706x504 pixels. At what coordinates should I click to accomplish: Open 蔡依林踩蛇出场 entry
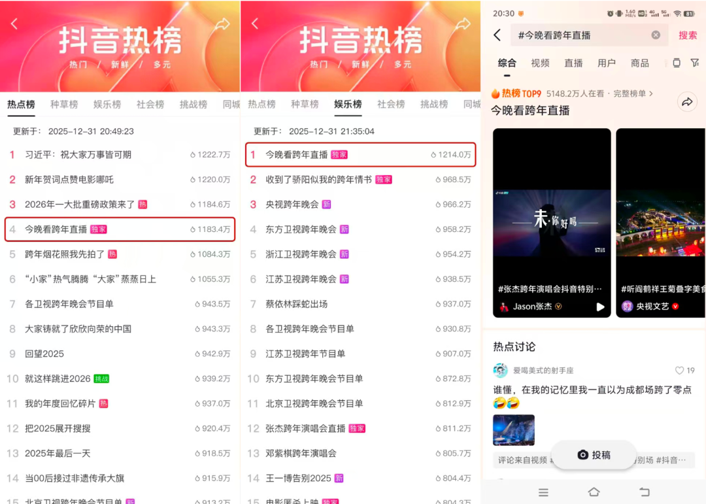click(x=361, y=304)
